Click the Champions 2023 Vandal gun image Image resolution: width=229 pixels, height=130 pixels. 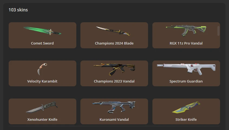pyautogui.click(x=114, y=69)
